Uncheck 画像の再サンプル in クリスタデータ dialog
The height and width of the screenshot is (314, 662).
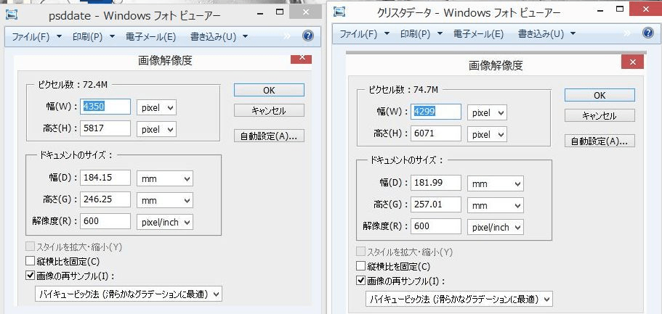(x=360, y=281)
